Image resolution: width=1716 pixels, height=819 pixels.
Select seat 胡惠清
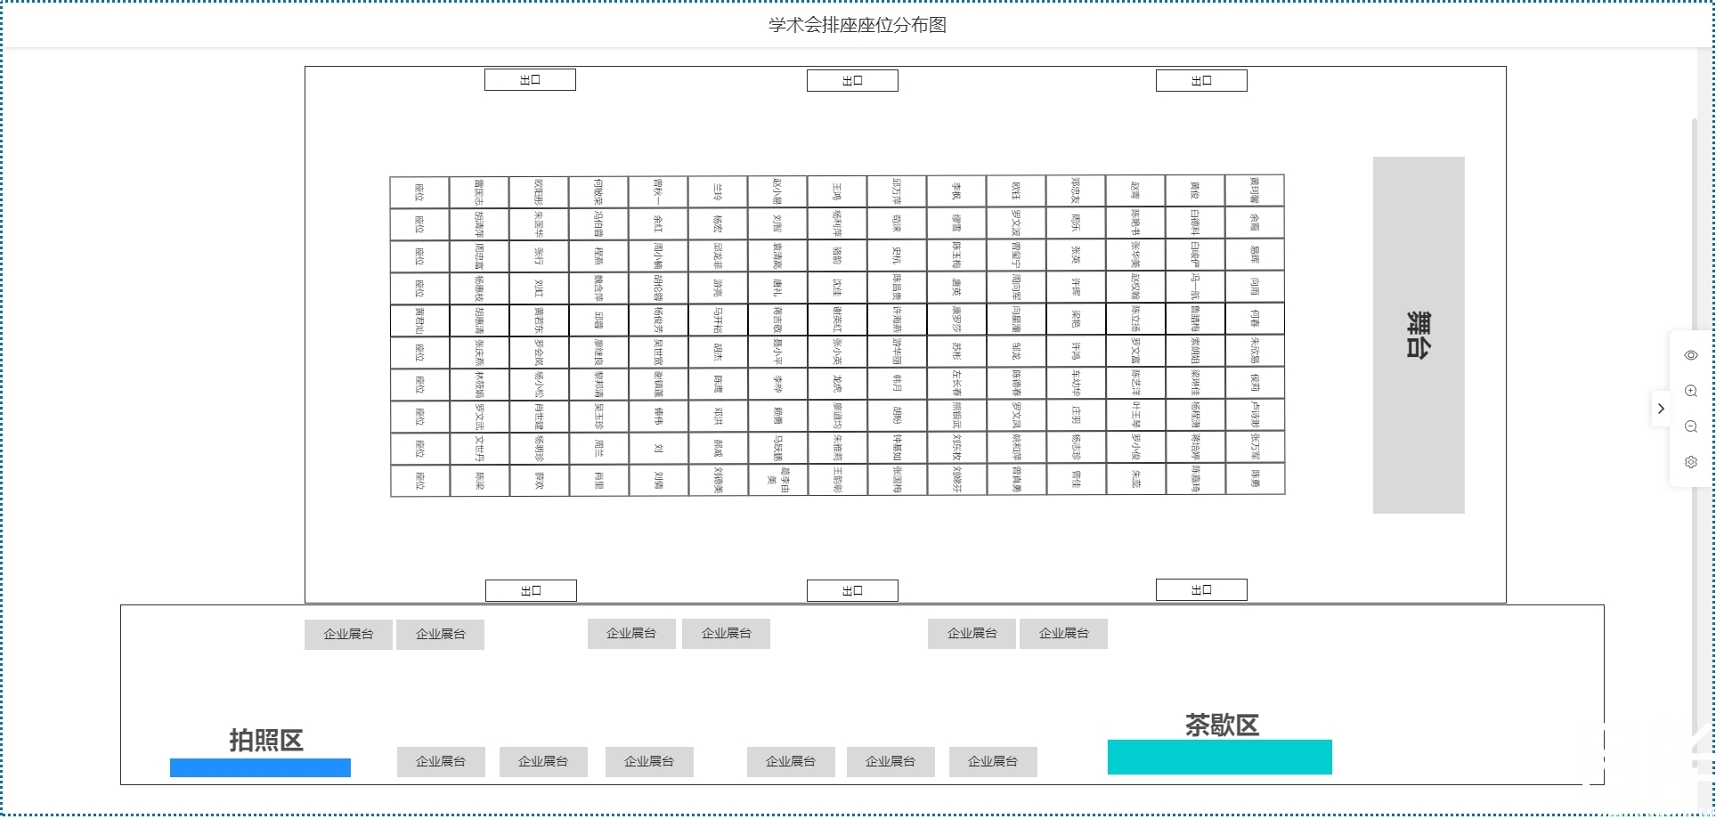pyautogui.click(x=479, y=320)
